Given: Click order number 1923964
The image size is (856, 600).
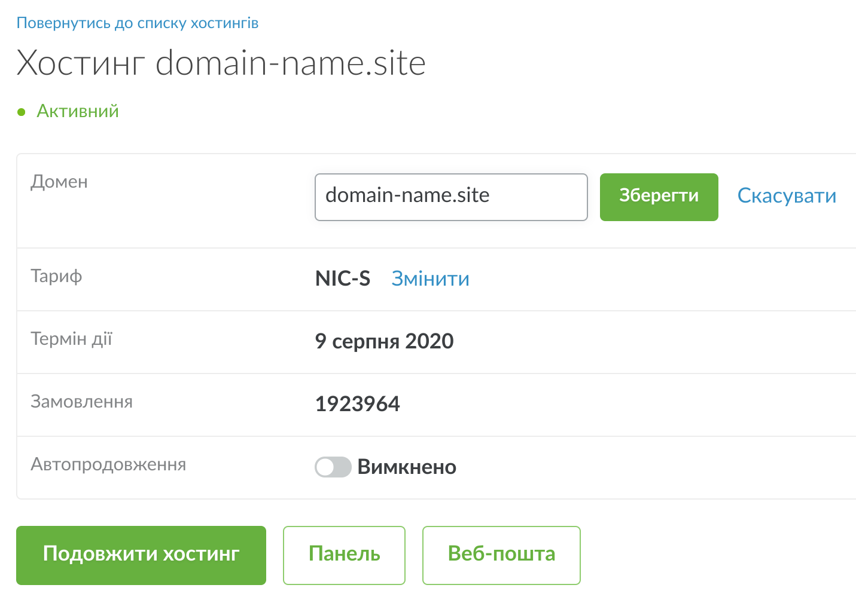Looking at the screenshot, I should (357, 404).
